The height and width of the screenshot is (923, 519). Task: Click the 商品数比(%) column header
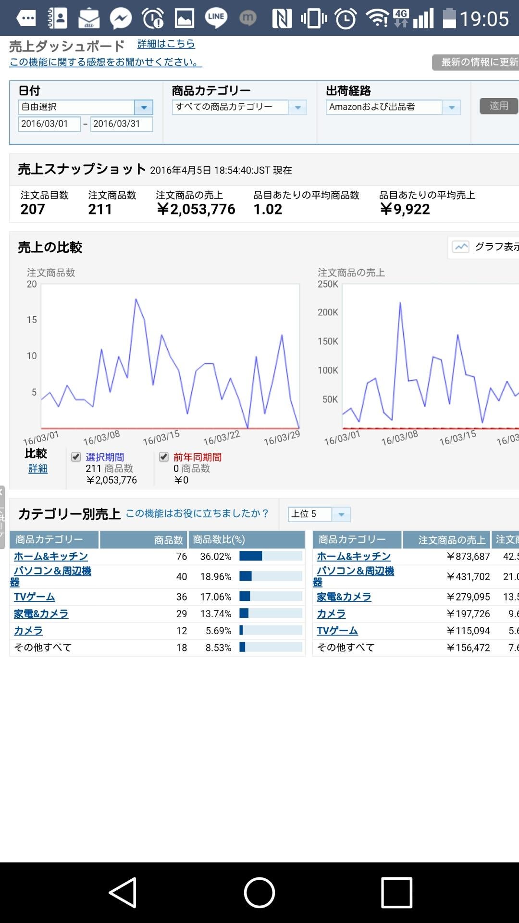click(x=247, y=540)
